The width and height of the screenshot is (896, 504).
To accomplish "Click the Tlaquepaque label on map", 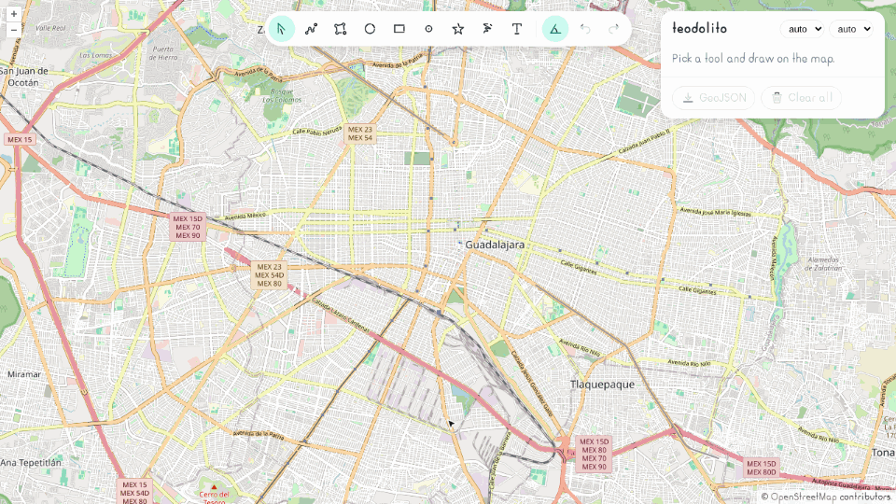I will [x=602, y=384].
